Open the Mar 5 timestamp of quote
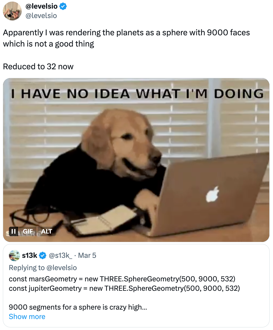 (x=87, y=255)
